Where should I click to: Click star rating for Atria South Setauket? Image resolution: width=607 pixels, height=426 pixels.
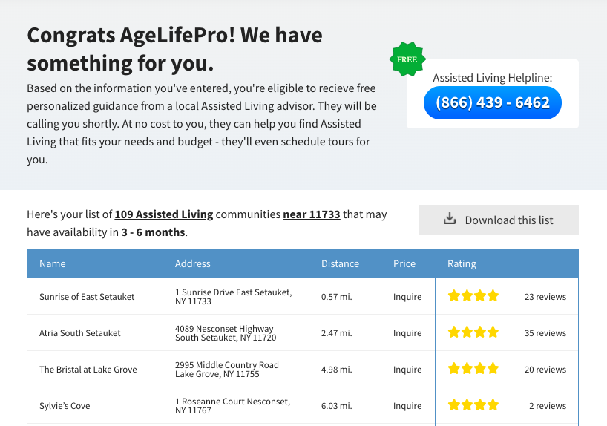point(473,332)
